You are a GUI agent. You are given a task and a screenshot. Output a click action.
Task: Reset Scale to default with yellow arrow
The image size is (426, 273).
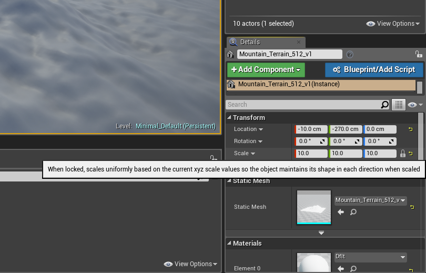click(x=411, y=154)
